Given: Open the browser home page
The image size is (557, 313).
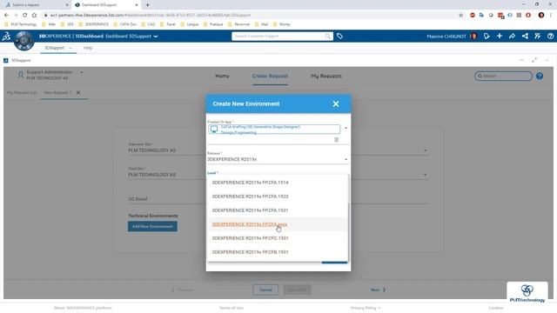Looking at the screenshot, I should point(34,16).
